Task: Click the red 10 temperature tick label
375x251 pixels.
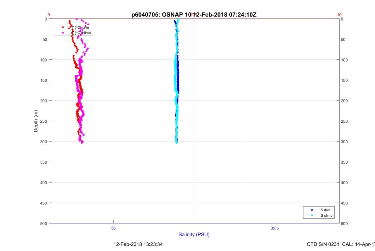Action: pos(339,15)
